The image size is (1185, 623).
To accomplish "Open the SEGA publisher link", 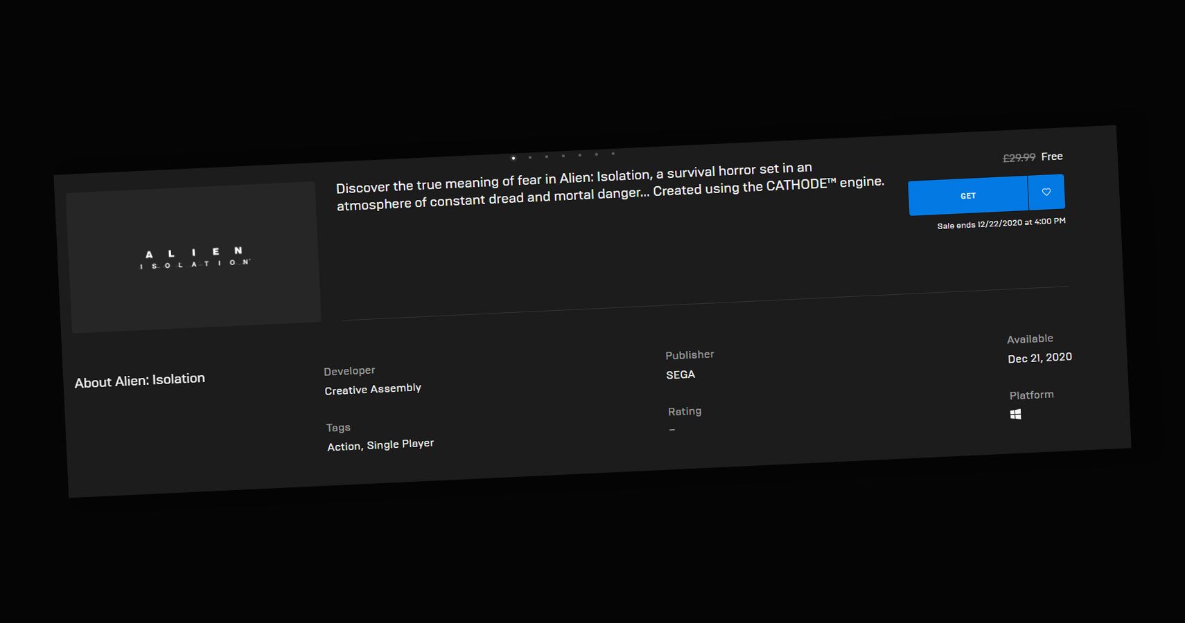I will point(681,374).
